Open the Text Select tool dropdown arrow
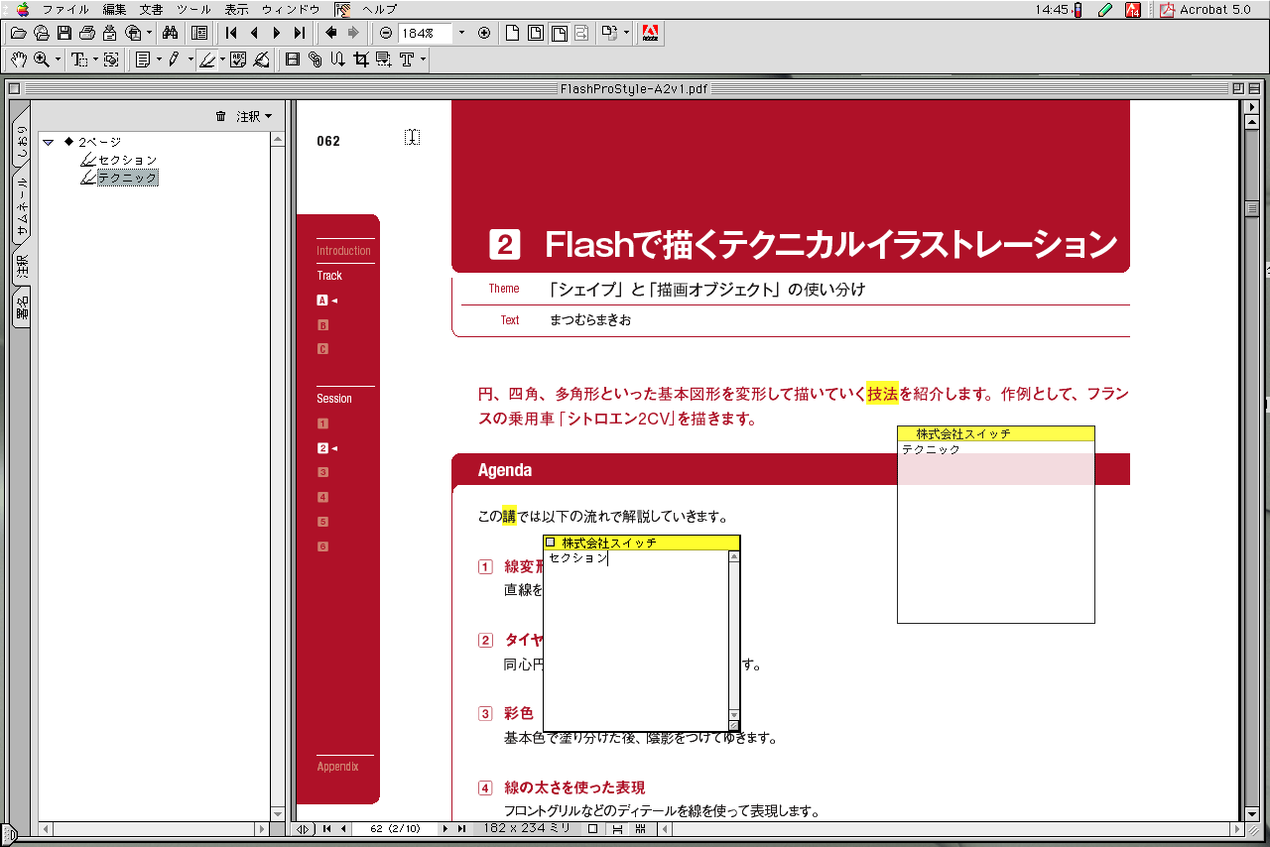The width and height of the screenshot is (1270, 847). point(95,60)
